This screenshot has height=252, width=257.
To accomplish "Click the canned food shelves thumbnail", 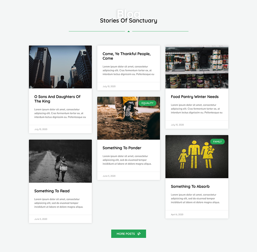I will 197,67.
